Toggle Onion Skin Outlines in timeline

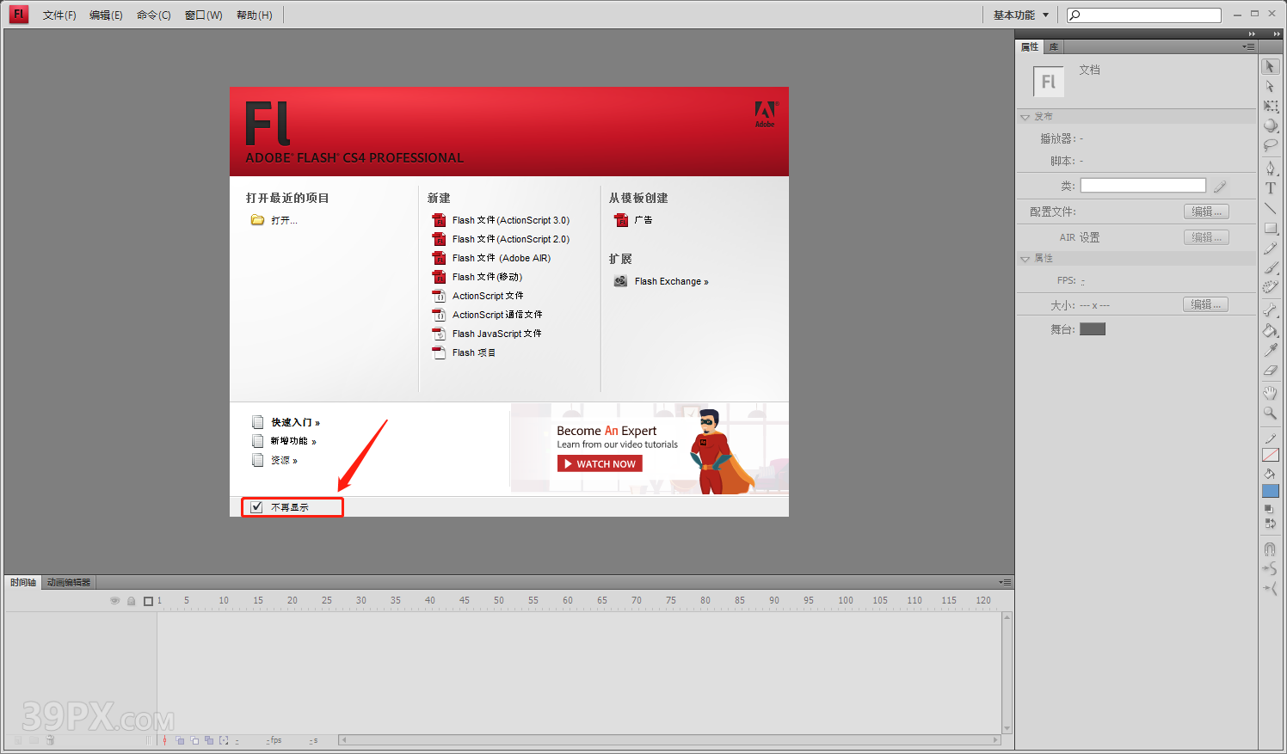(x=195, y=740)
